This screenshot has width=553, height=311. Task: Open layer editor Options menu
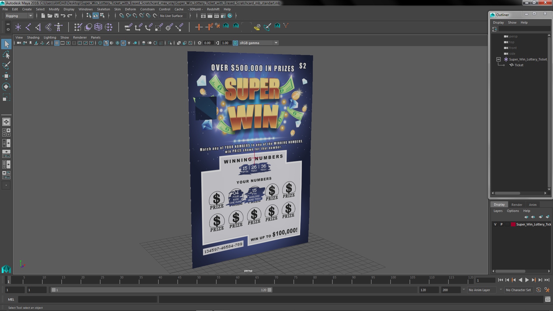(513, 211)
